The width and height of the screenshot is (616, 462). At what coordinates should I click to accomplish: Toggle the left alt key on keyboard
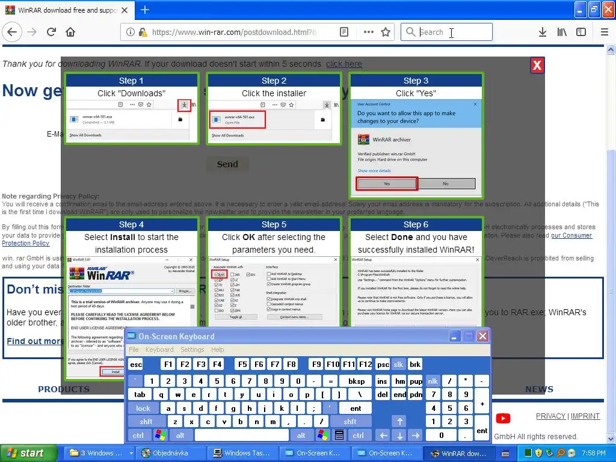[x=180, y=436]
